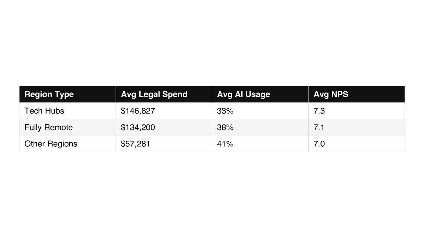Click the empty space below table
This screenshot has height=238, width=424.
[x=212, y=195]
